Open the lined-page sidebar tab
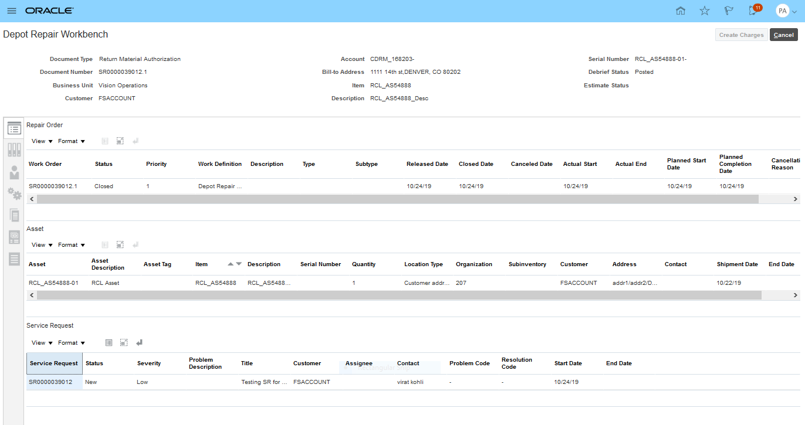This screenshot has height=425, width=805. pos(15,259)
